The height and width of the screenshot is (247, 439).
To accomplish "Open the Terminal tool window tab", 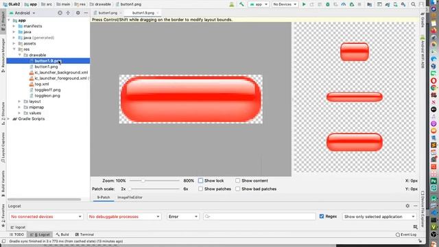I will coord(84,235).
